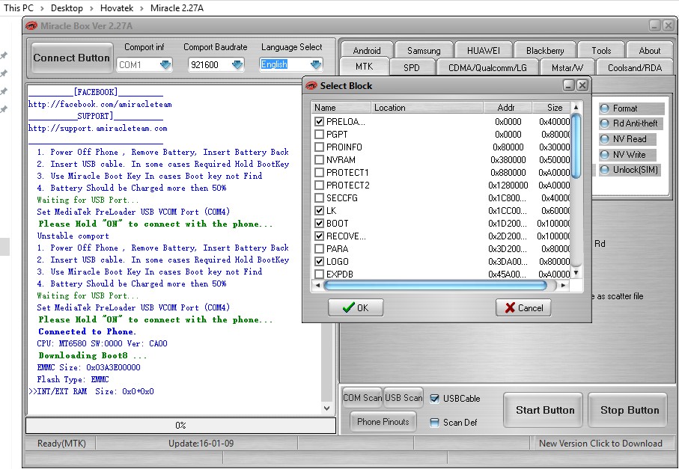Click the USB Scan button

point(404,398)
